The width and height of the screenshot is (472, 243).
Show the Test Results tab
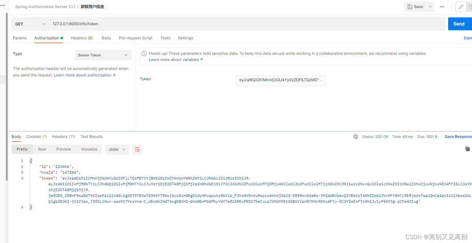91,137
